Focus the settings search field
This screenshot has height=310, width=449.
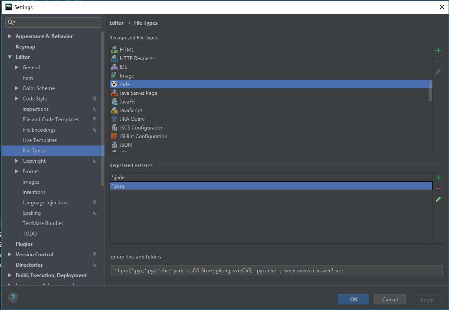pos(53,22)
